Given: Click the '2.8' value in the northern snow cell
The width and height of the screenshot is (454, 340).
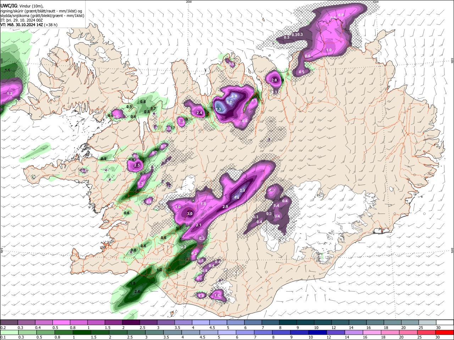Looking at the screenshot, I should [x=274, y=80].
